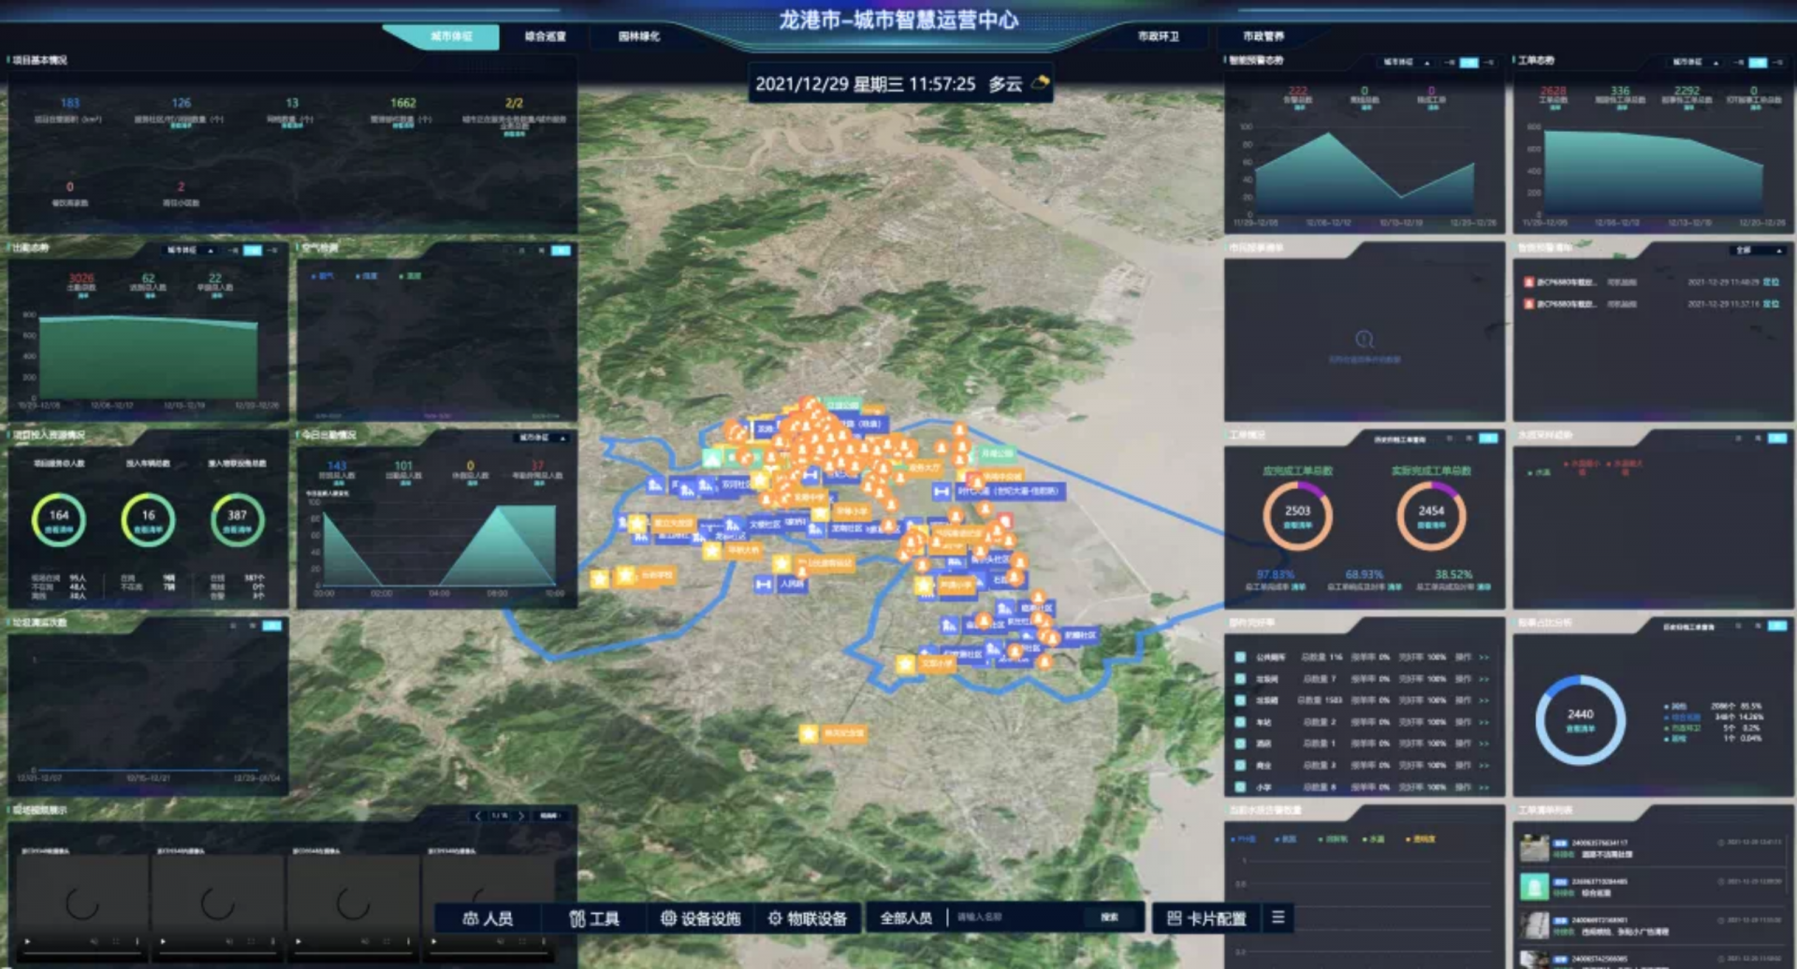Open 城市体征 dropdown in 工单态势 panel
1797x969 pixels.
1696,63
